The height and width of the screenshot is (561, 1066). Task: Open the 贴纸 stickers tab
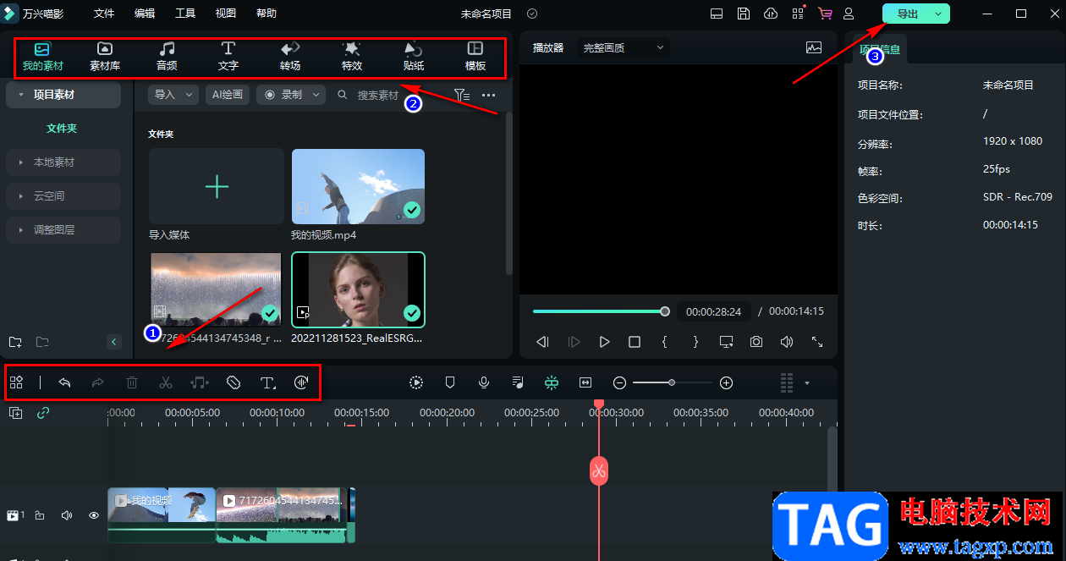pos(414,56)
